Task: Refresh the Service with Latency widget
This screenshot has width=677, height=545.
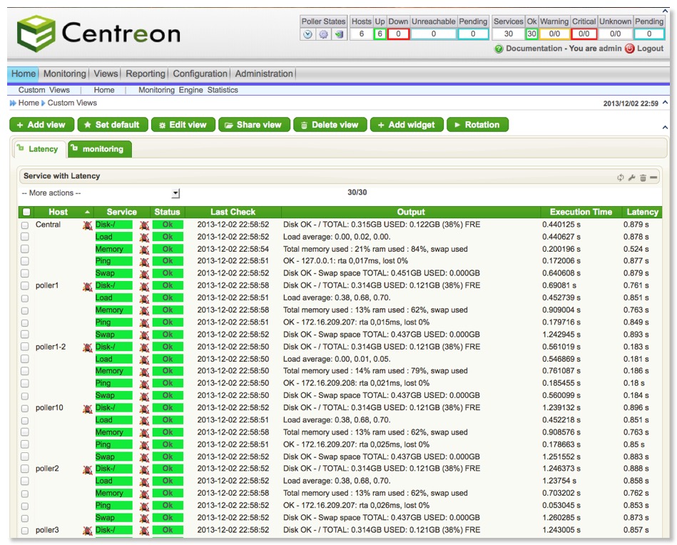Action: tap(621, 178)
